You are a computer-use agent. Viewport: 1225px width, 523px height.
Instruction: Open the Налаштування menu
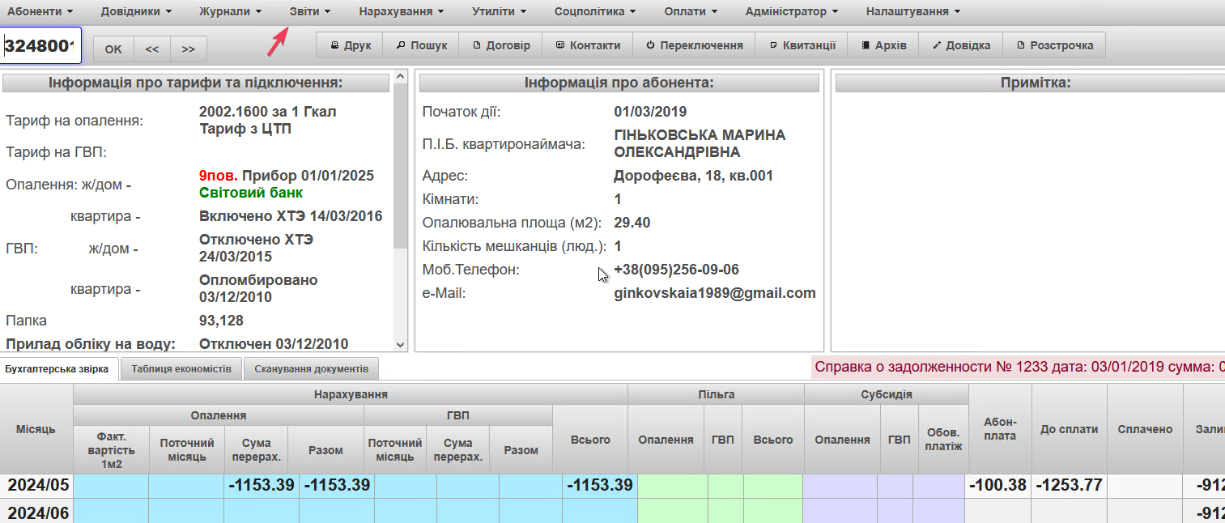[912, 12]
